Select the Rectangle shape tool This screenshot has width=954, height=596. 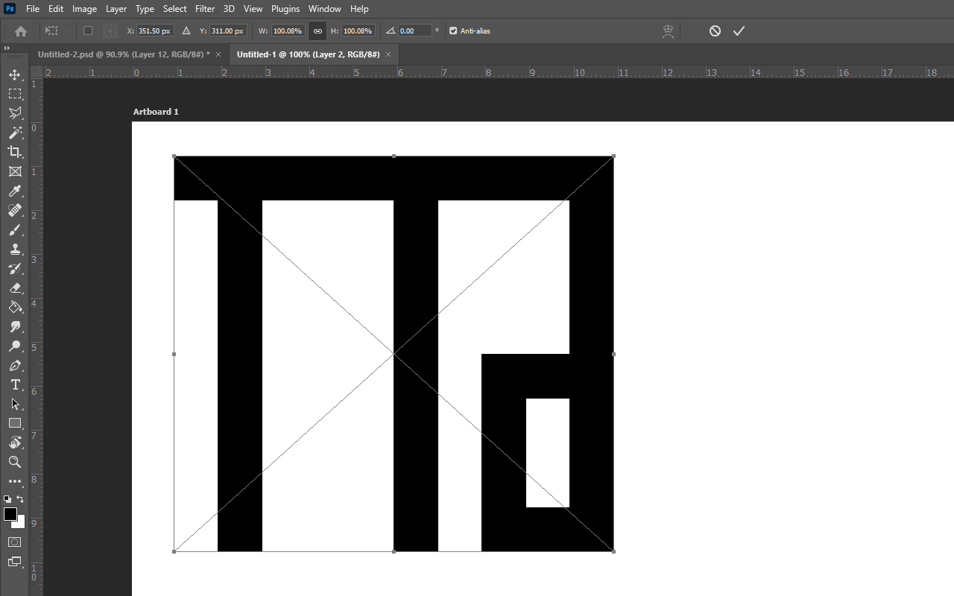(15, 423)
